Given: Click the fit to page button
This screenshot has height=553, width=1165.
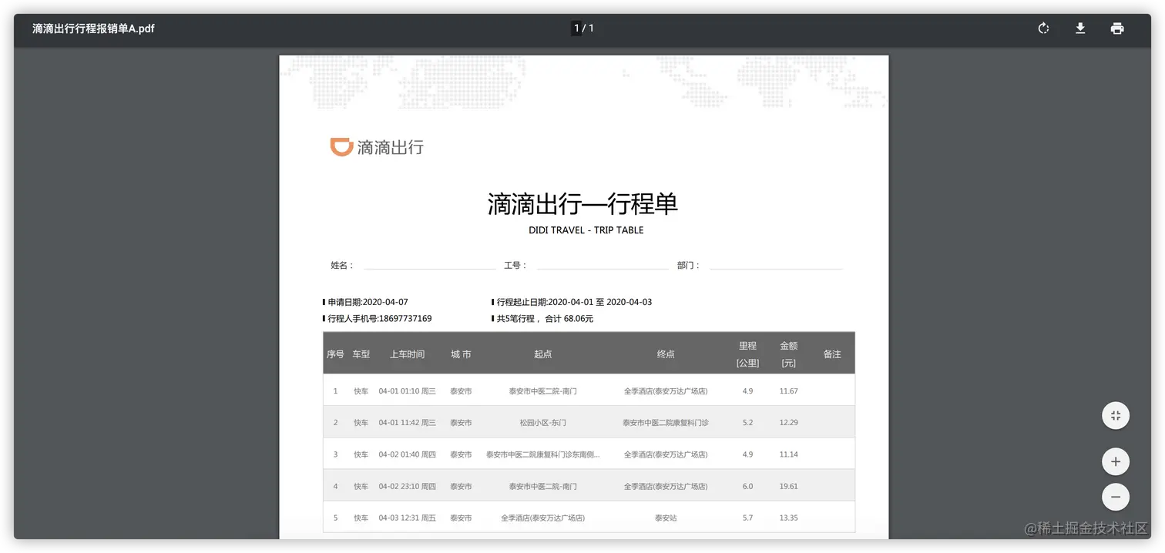Looking at the screenshot, I should click(x=1116, y=416).
